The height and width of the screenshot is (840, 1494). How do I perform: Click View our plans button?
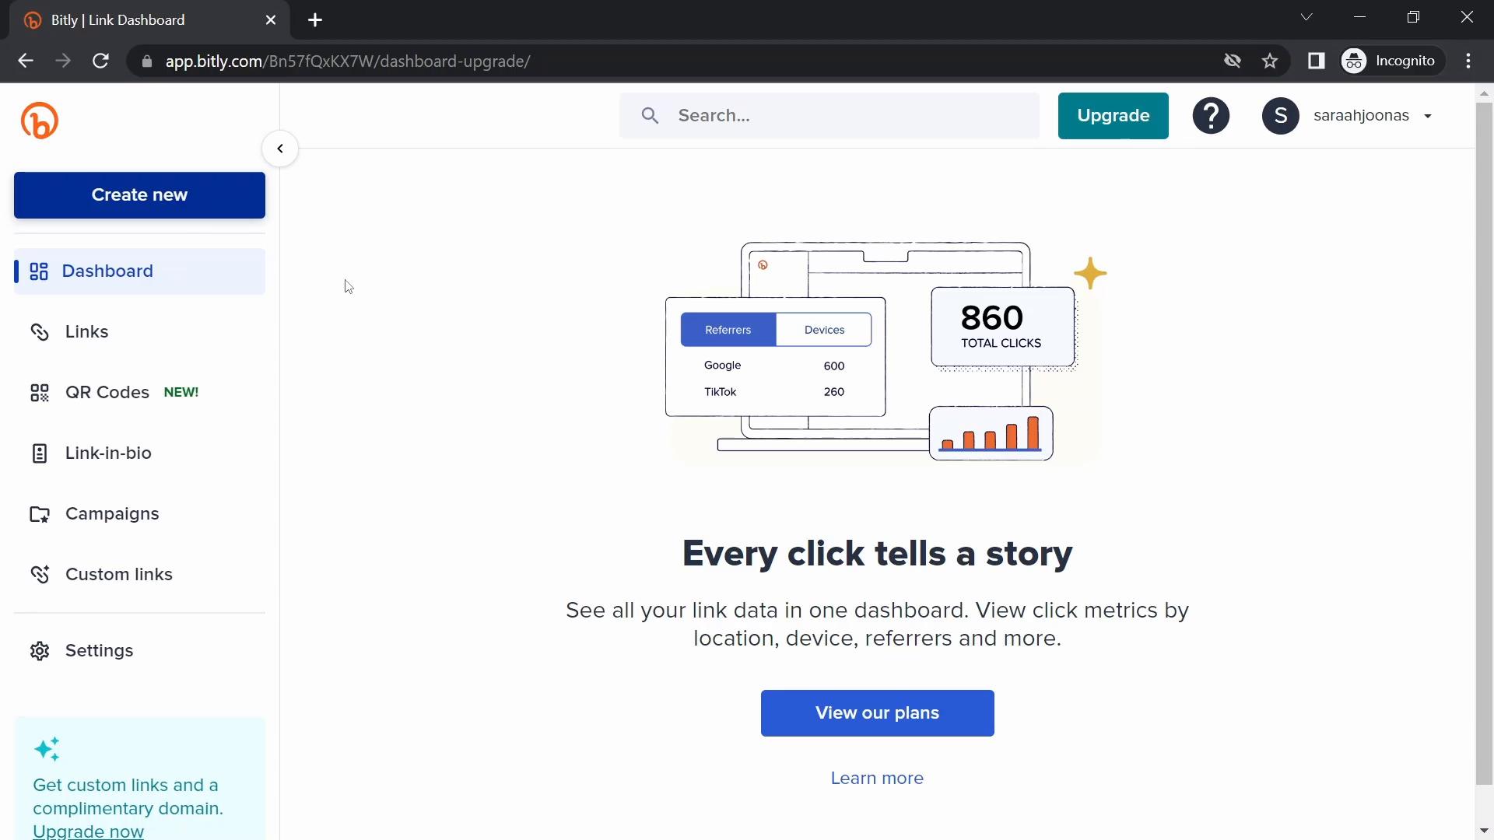tap(877, 712)
